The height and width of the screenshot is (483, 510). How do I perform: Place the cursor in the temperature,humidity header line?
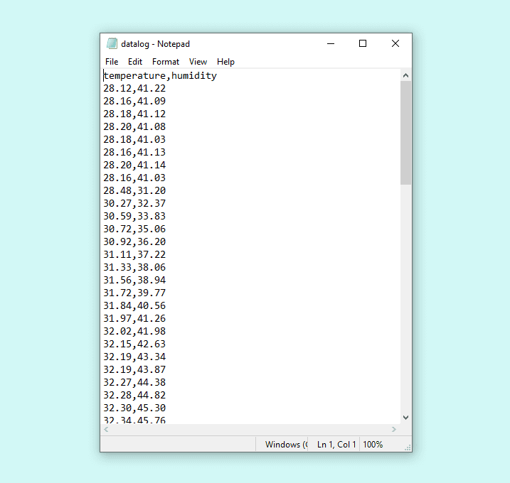pyautogui.click(x=160, y=76)
